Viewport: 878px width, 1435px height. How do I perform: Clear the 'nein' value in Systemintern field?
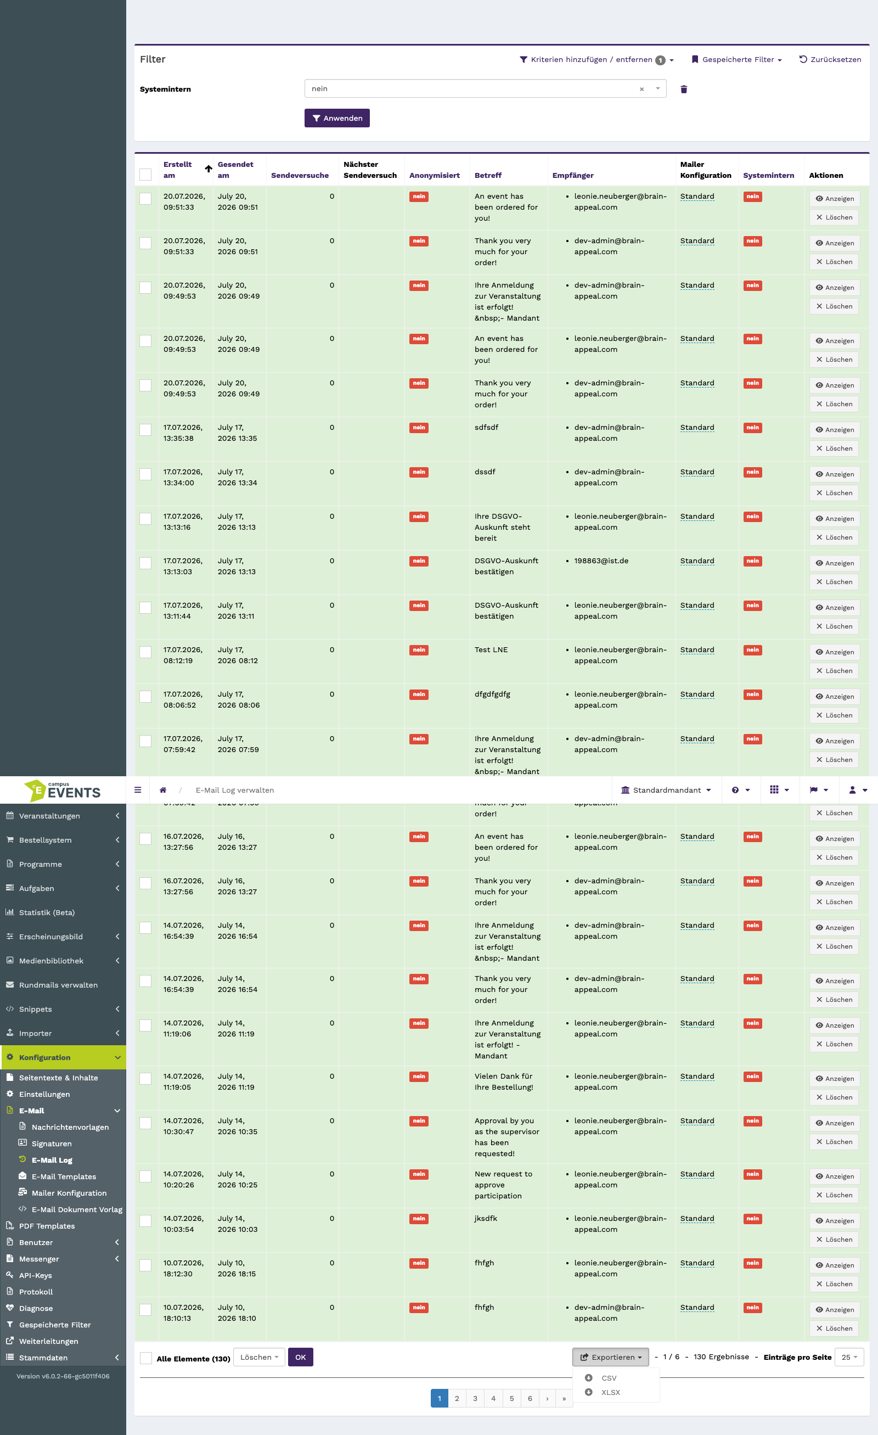coord(641,89)
